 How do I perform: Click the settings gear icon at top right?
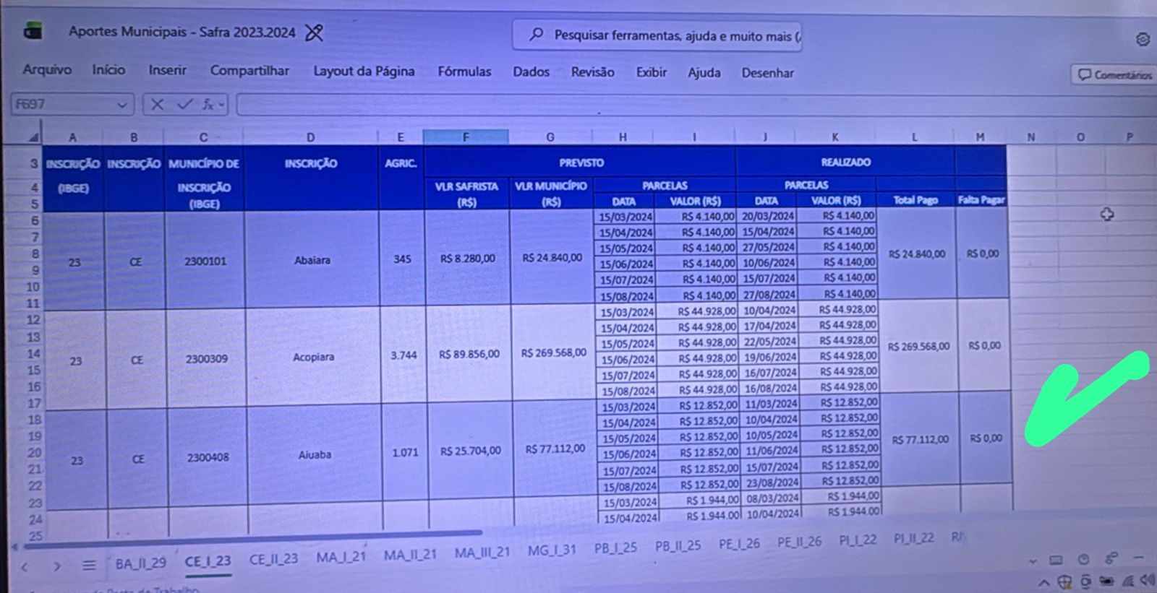1143,39
